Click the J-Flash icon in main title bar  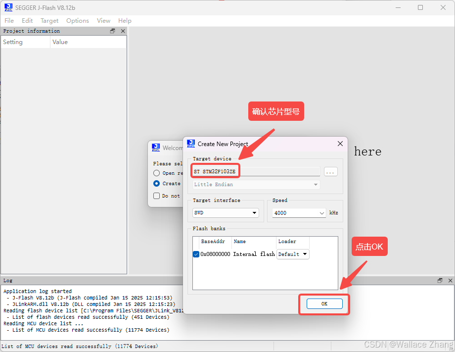point(8,7)
